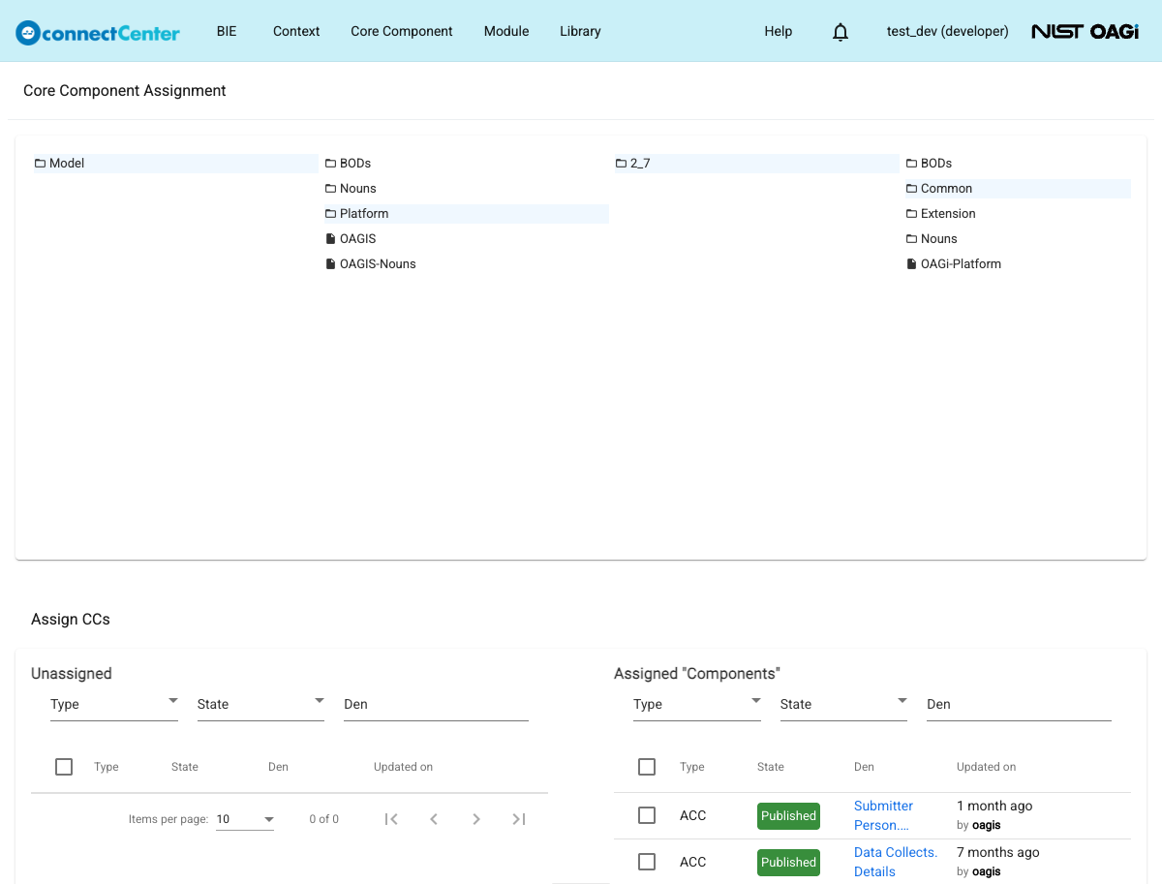Open the notifications bell icon
1162x884 pixels.
(x=841, y=32)
